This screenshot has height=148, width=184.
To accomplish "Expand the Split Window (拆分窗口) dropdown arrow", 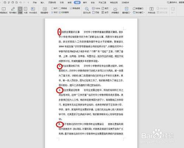I will click(144, 13).
